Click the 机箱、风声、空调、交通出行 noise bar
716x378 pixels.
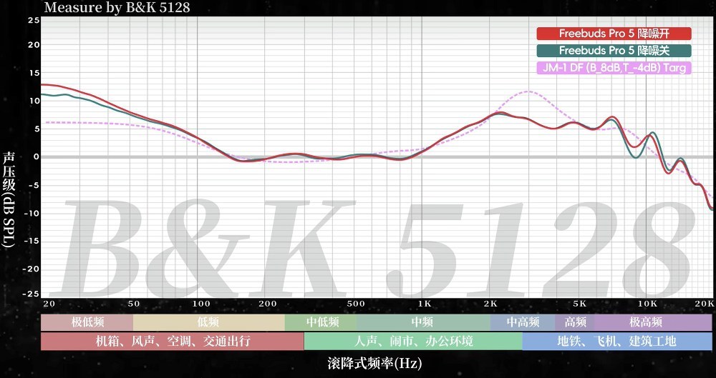point(173,341)
